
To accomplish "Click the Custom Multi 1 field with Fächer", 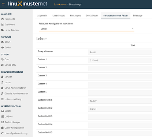I will coord(120,101).
